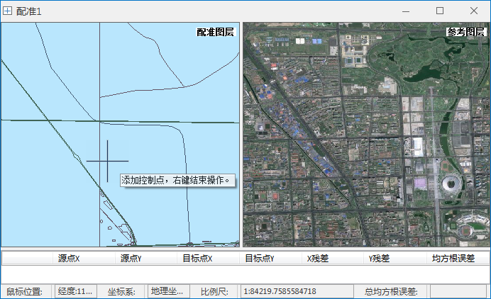Click the 坐标系 value box showing 地理坐
Viewport: 491px width, 299px height.
[x=168, y=291]
